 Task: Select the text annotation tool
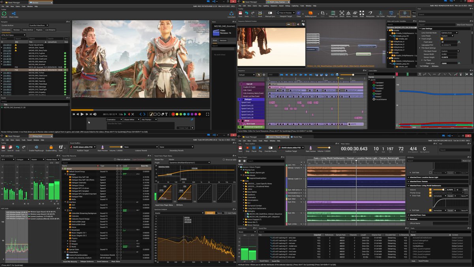click(x=166, y=114)
